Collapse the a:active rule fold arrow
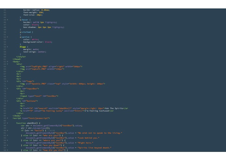The height and width of the screenshot is (160, 226). pos(7,37)
